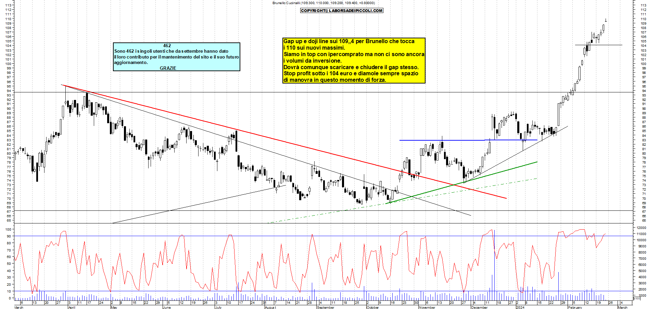Click the "August" month label on the time axis

click(x=270, y=307)
